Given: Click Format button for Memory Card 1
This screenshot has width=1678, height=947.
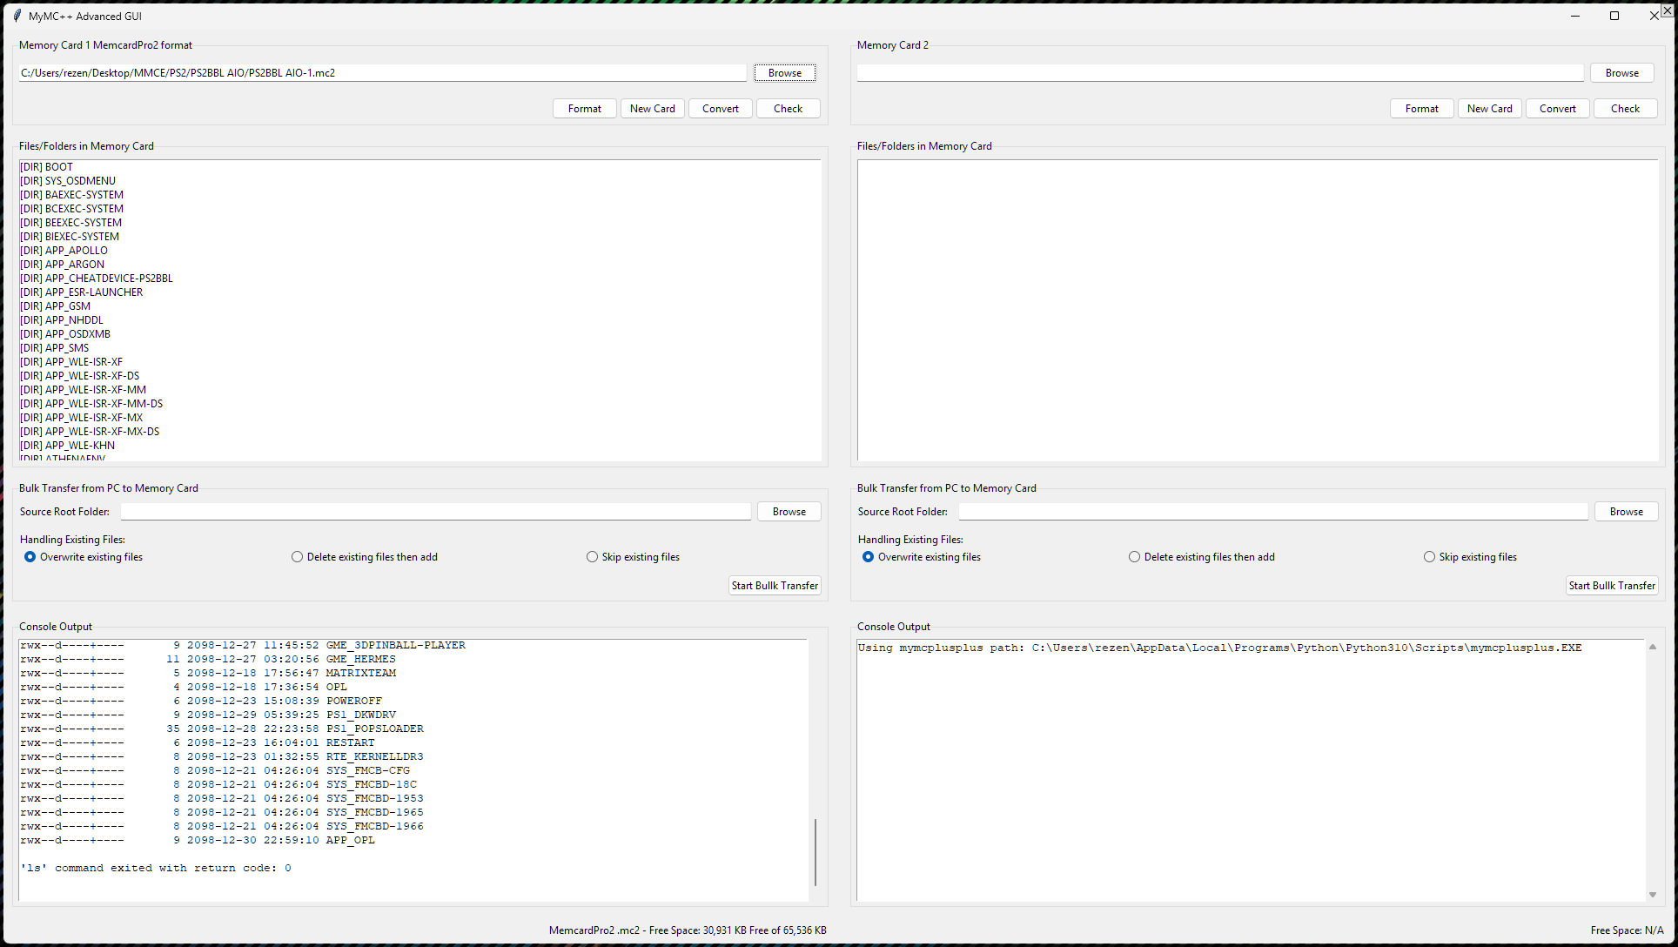Looking at the screenshot, I should 584,109.
